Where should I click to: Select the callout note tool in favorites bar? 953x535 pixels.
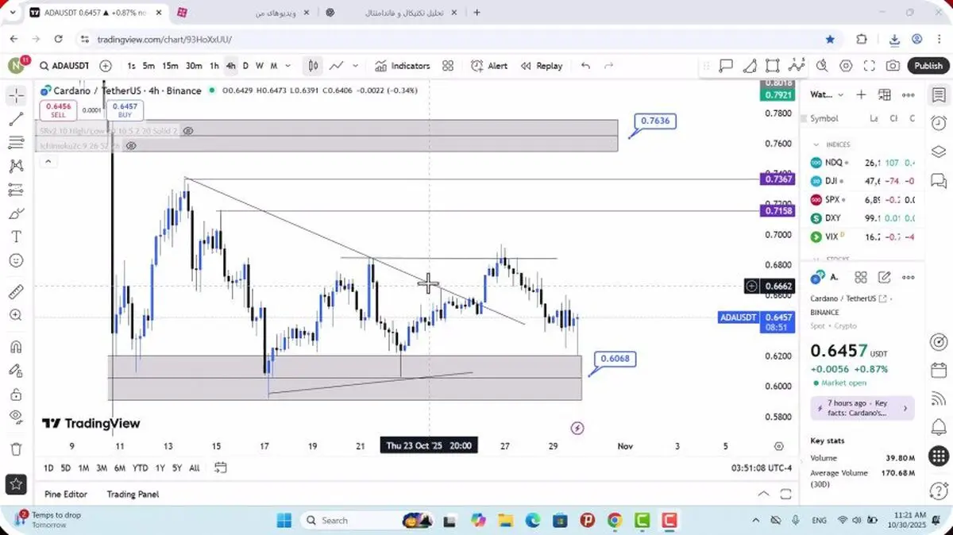[x=726, y=67]
